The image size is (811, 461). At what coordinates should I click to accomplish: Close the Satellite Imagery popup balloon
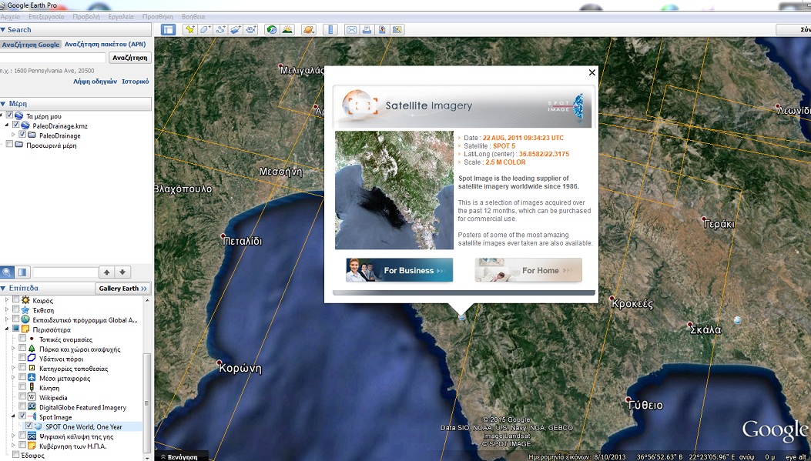[x=592, y=72]
